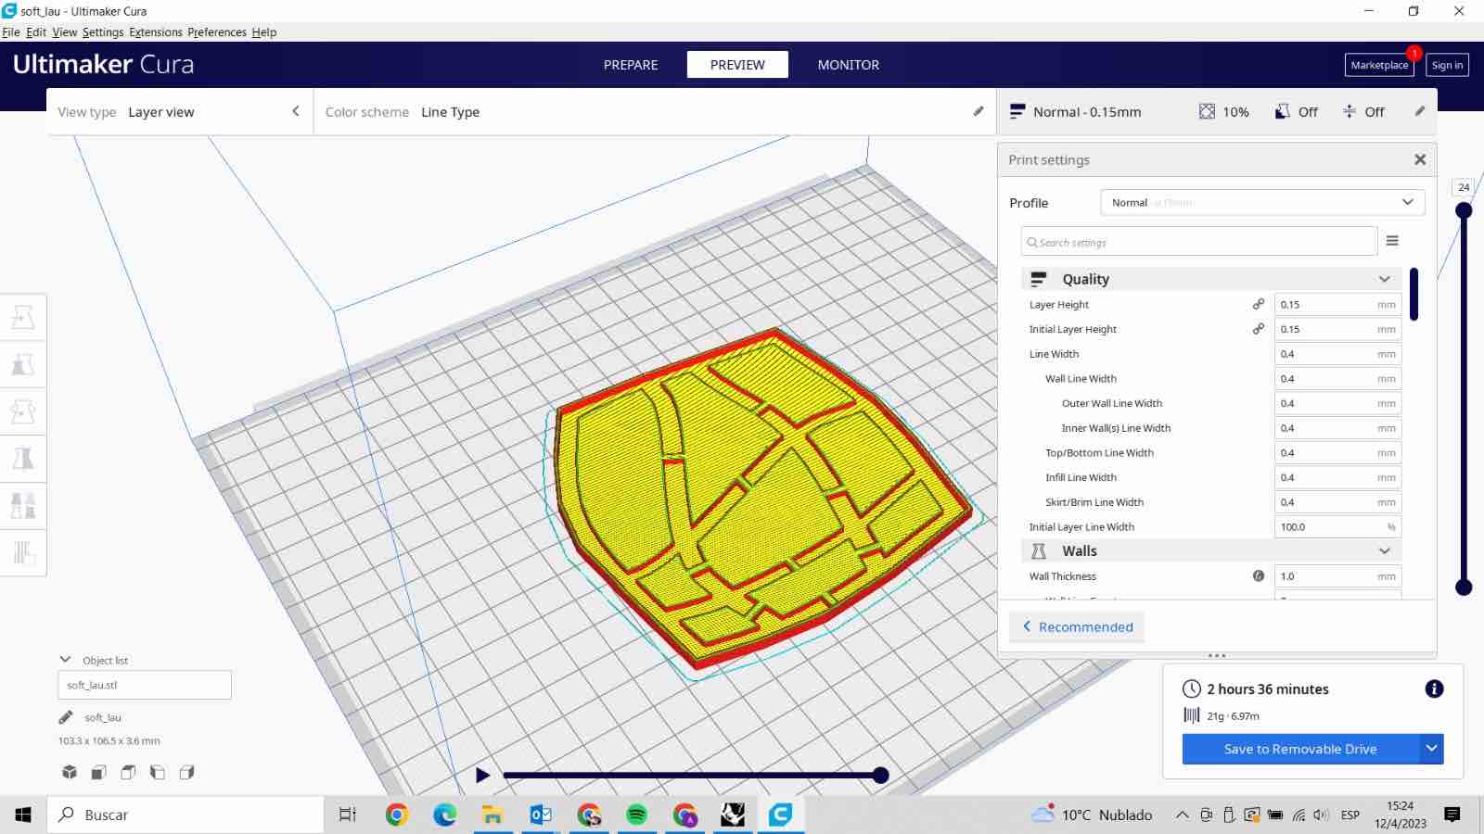1484x834 pixels.
Task: Show print time info icon
Action: click(1434, 689)
